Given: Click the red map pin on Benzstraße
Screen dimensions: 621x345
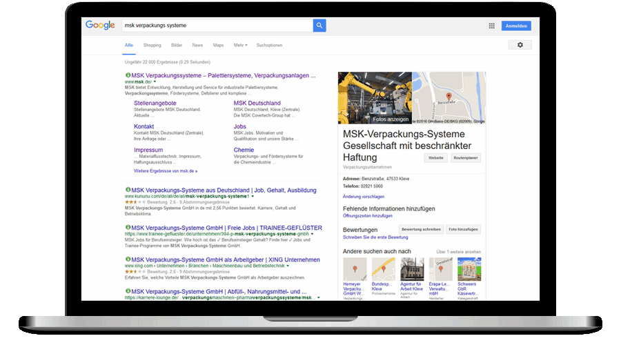Looking at the screenshot, I should [448, 96].
